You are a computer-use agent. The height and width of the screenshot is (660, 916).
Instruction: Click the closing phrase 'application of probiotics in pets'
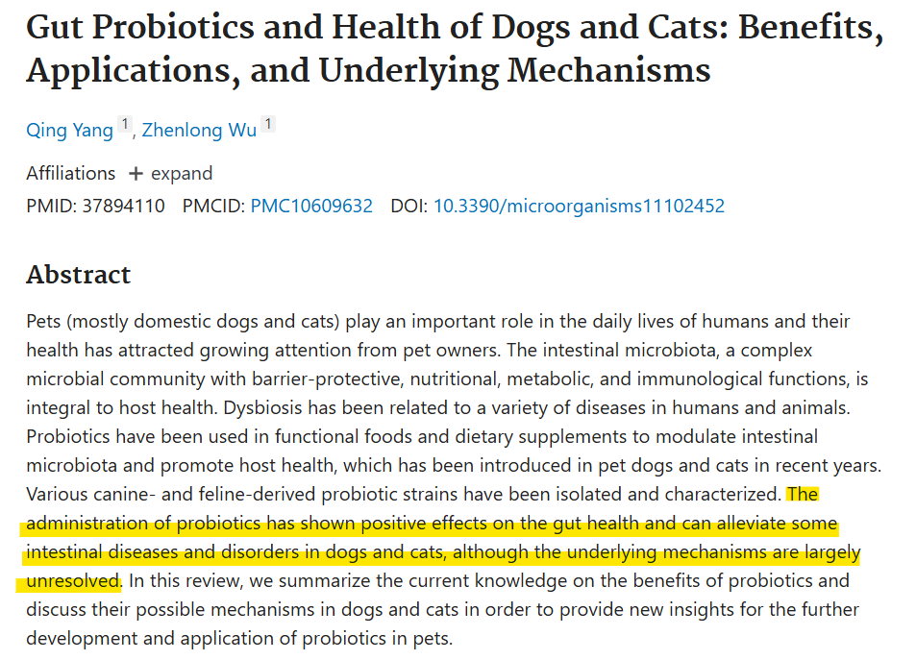(316, 638)
